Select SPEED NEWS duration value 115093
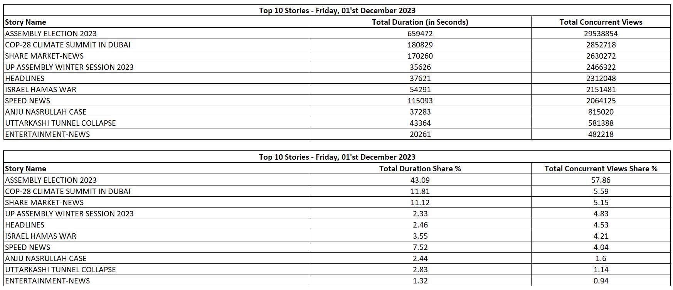 [420, 101]
